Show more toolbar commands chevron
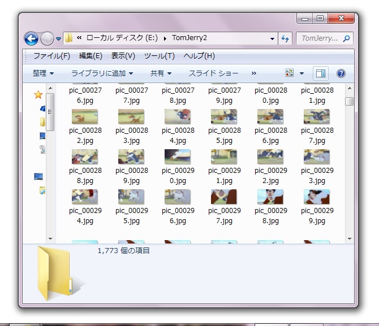 click(253, 73)
